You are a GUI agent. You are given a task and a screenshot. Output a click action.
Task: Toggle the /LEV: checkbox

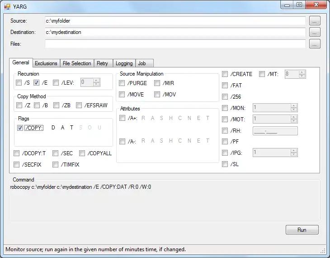tap(56, 83)
